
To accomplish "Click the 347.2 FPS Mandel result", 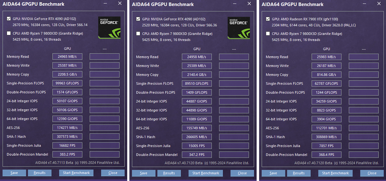I will pos(197,154).
